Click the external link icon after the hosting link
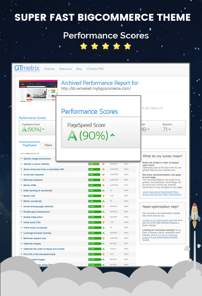 tap(151, 238)
